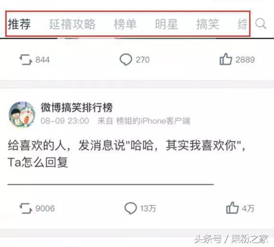Open the 13万 comments bubble icon
Screen dimensions: 274x247
point(130,208)
